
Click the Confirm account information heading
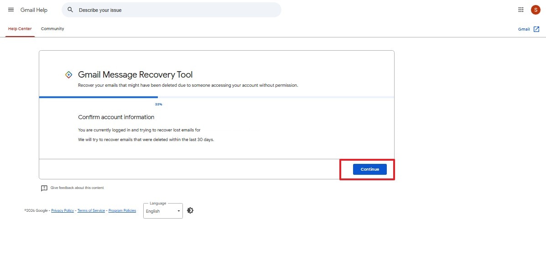pos(116,117)
